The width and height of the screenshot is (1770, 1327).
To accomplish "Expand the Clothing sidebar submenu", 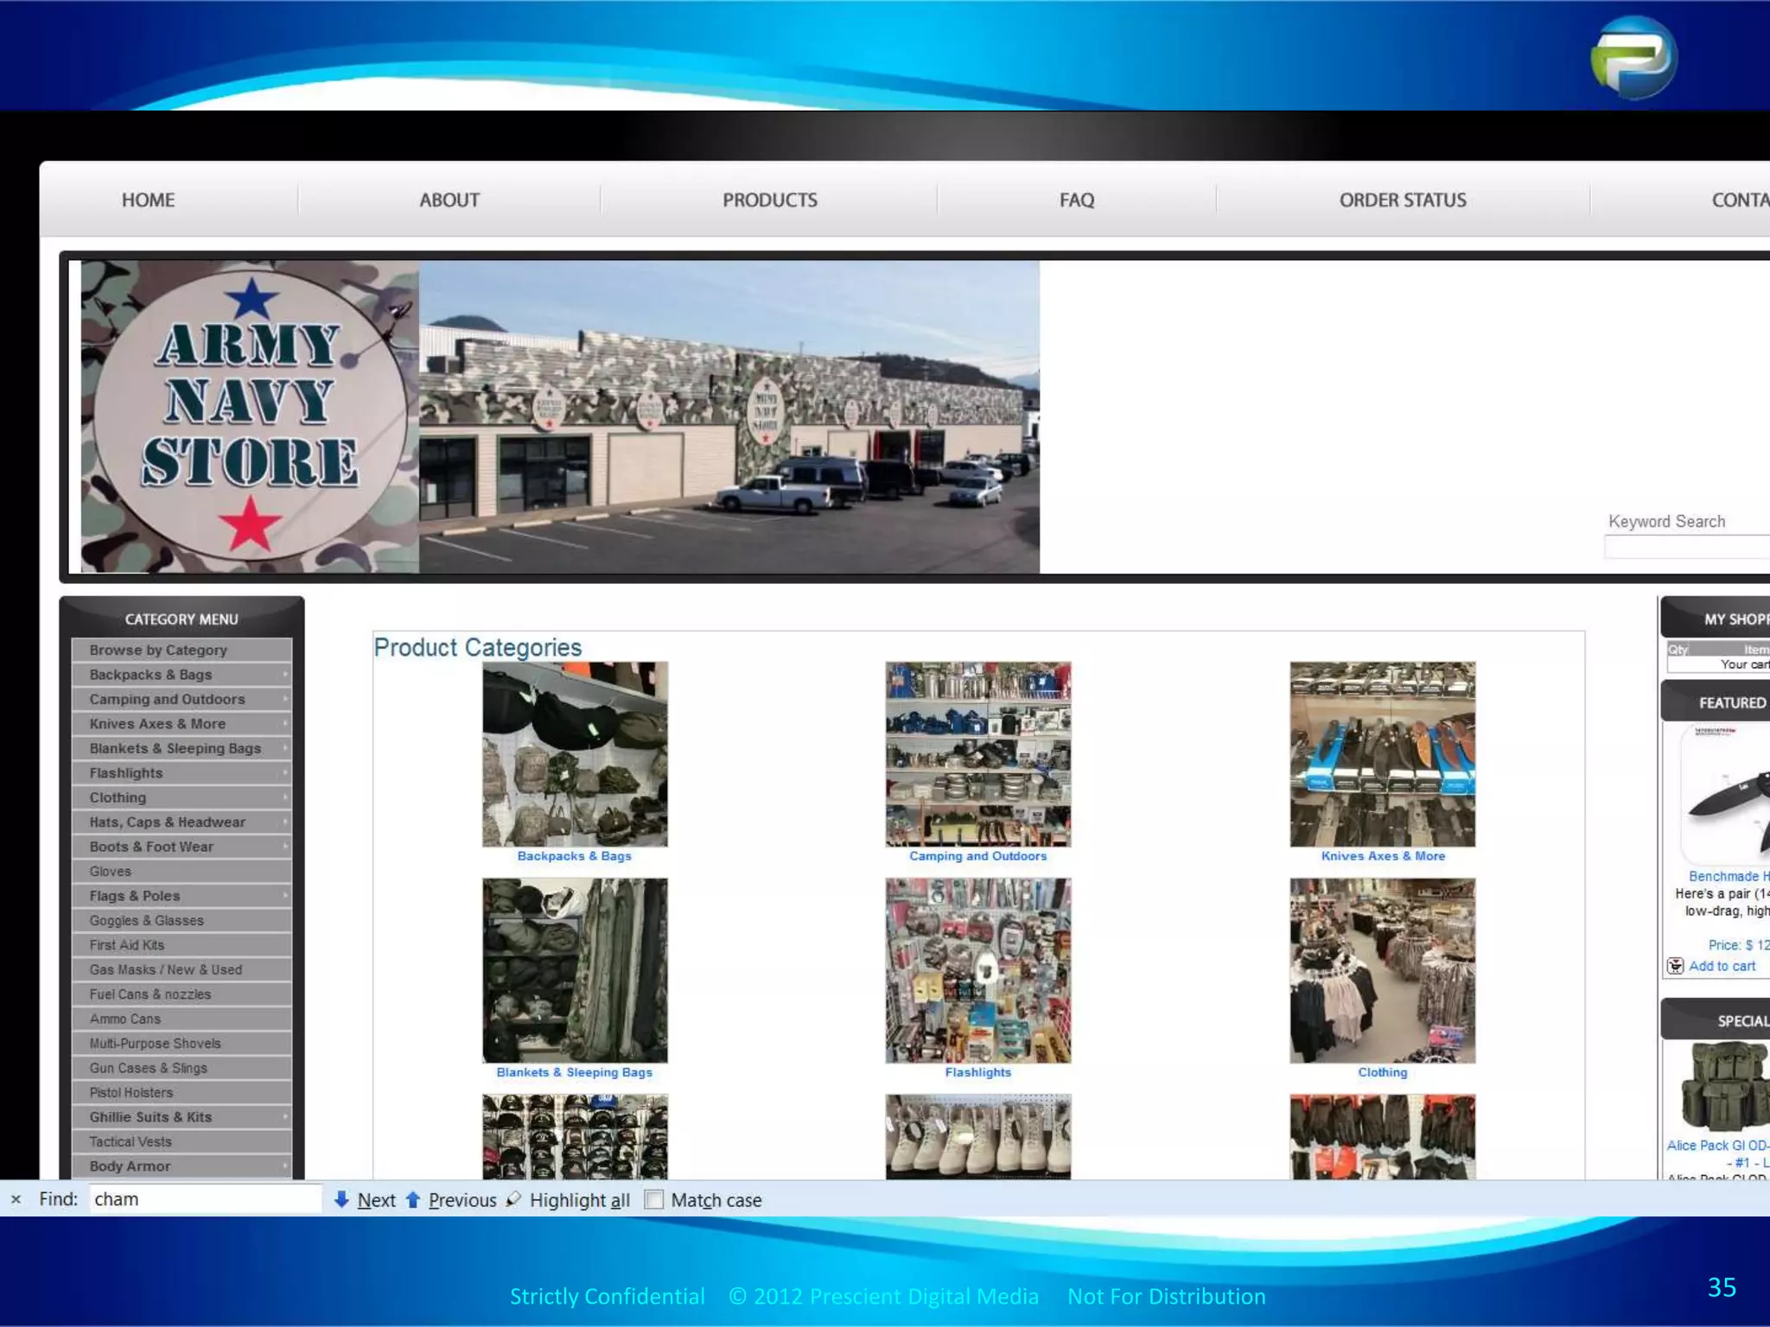I will (284, 797).
